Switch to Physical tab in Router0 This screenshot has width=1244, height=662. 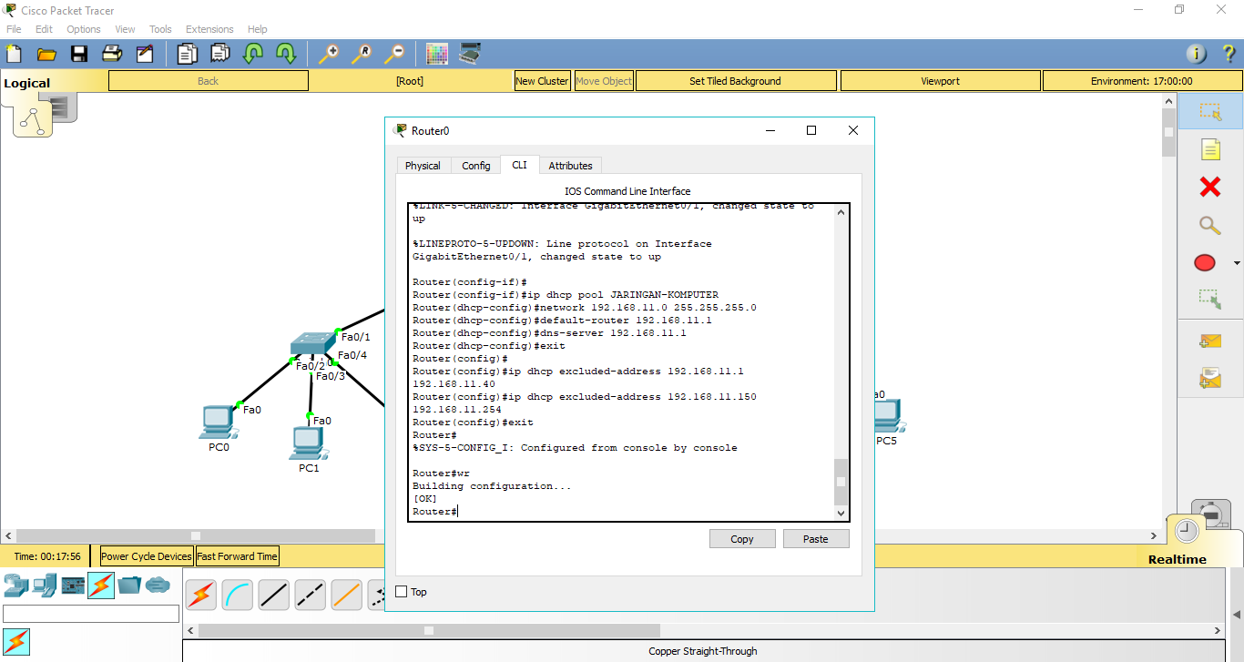[x=423, y=166]
